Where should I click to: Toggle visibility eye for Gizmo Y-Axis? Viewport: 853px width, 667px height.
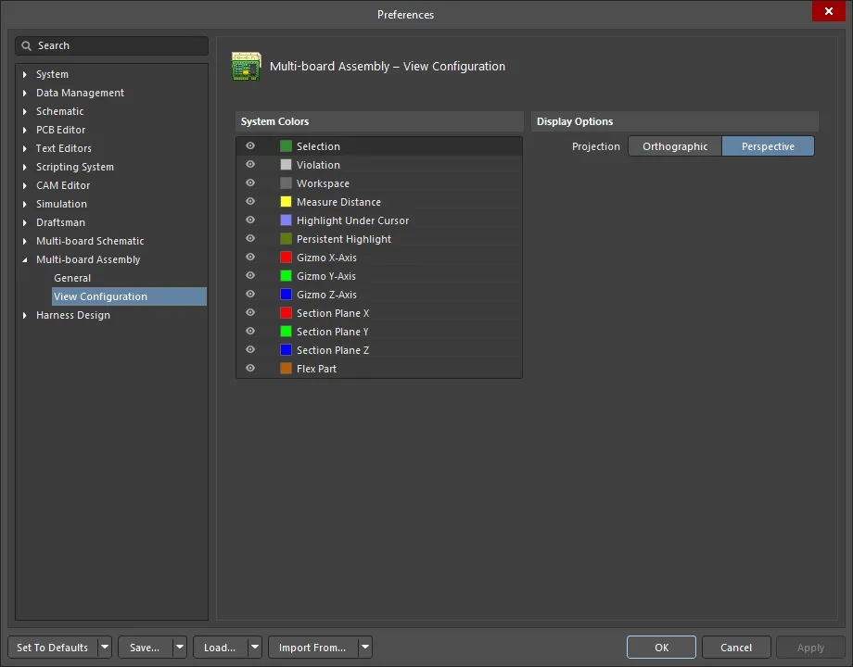pos(250,275)
